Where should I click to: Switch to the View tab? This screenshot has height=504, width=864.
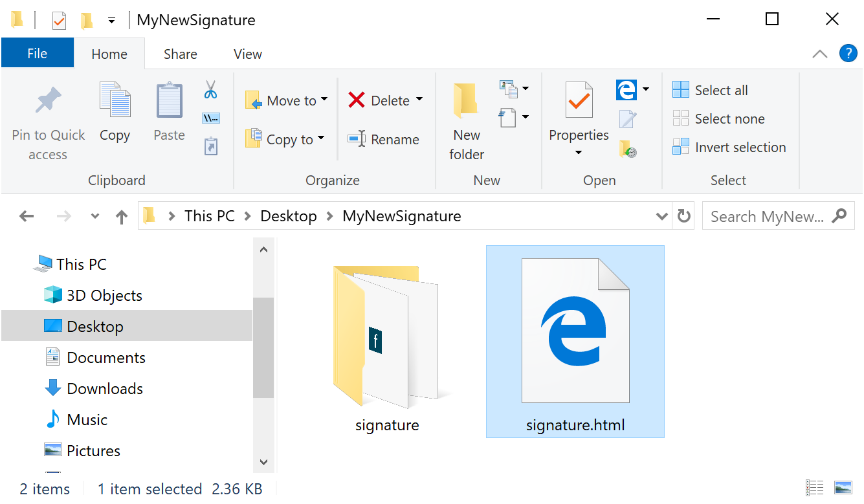(248, 54)
